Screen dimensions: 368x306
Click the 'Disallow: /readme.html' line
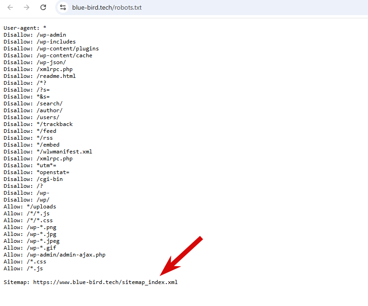pos(40,76)
